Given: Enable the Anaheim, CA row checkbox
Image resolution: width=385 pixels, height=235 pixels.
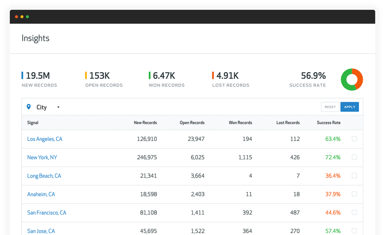Looking at the screenshot, I should [x=354, y=194].
